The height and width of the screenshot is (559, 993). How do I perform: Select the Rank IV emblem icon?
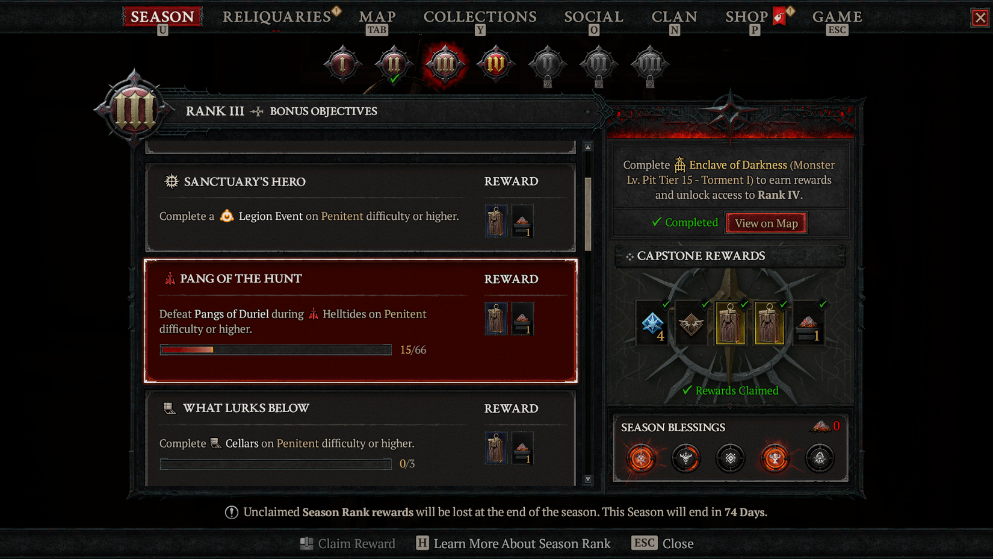point(496,63)
